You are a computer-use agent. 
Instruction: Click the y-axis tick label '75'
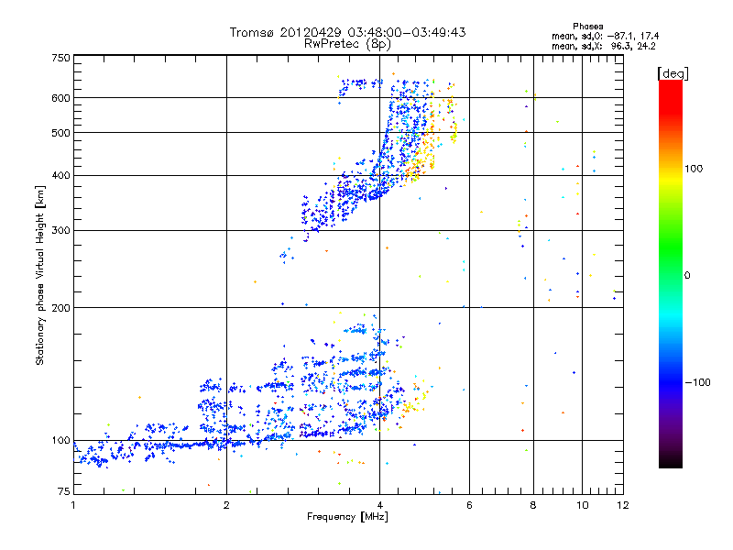64,491
